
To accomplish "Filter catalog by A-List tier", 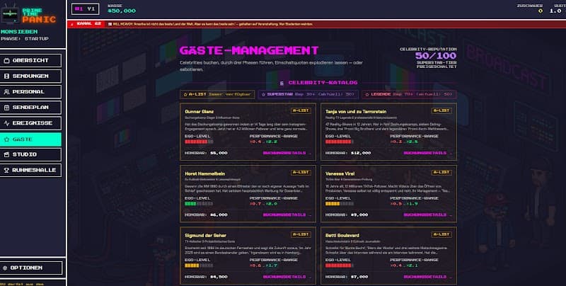I will [217, 94].
